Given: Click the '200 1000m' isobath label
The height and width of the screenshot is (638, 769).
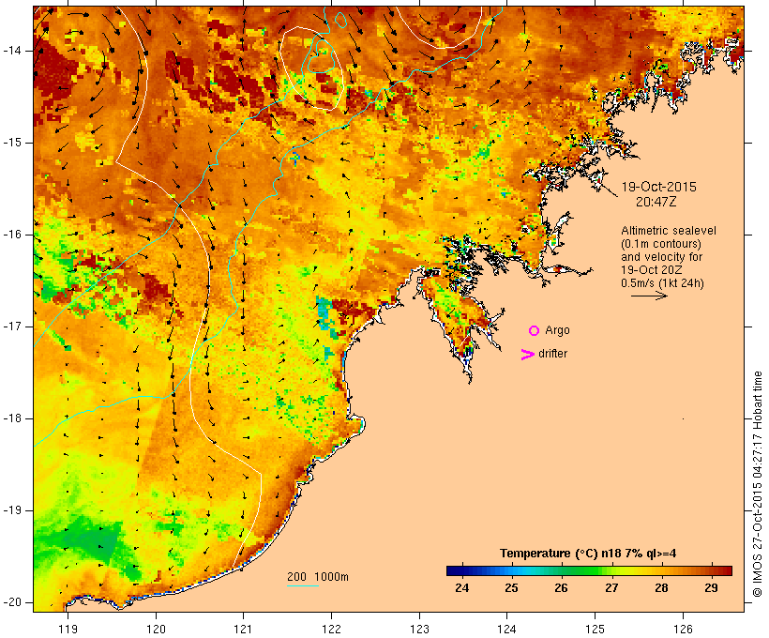Looking at the screenshot, I should 318,577.
